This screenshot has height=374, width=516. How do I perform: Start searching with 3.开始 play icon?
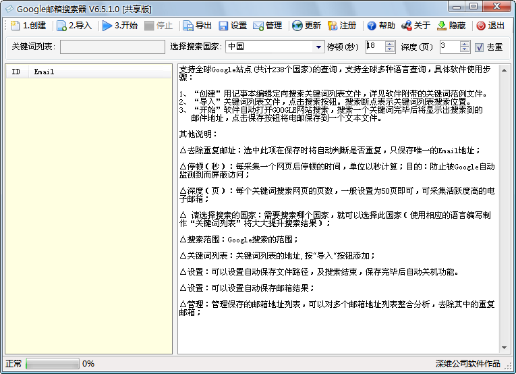[107, 26]
